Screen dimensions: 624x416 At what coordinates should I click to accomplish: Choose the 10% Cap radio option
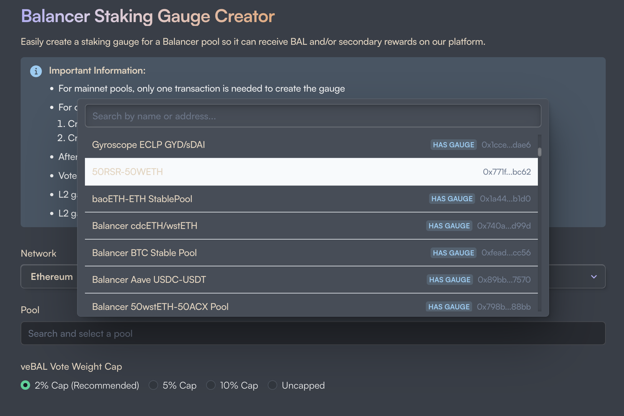coord(211,385)
